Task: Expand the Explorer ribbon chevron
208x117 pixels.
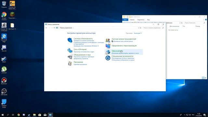Action: tap(204, 19)
